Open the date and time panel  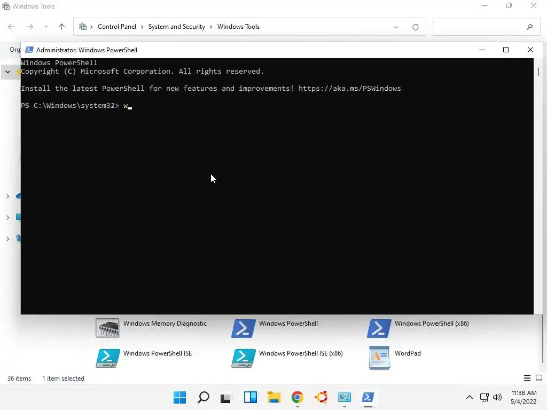click(523, 397)
